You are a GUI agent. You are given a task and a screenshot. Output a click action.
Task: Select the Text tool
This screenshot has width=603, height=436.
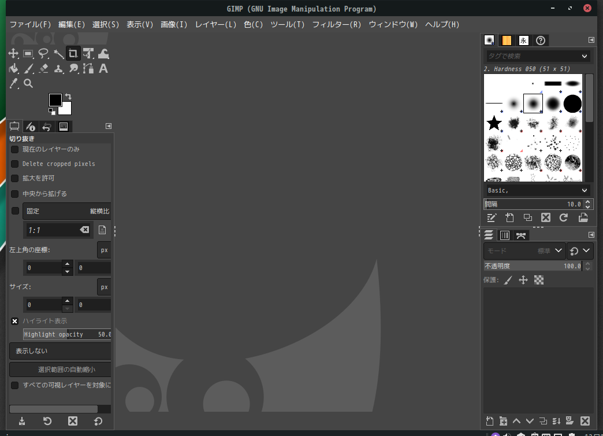[103, 69]
